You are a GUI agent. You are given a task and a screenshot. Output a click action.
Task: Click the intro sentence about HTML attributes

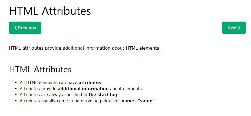point(85,48)
